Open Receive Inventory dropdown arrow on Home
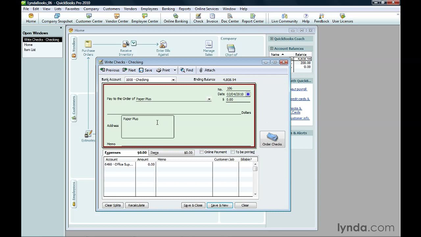421x237 pixels. pos(134,43)
